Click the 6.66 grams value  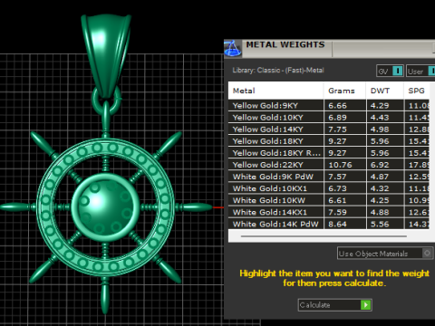click(337, 106)
